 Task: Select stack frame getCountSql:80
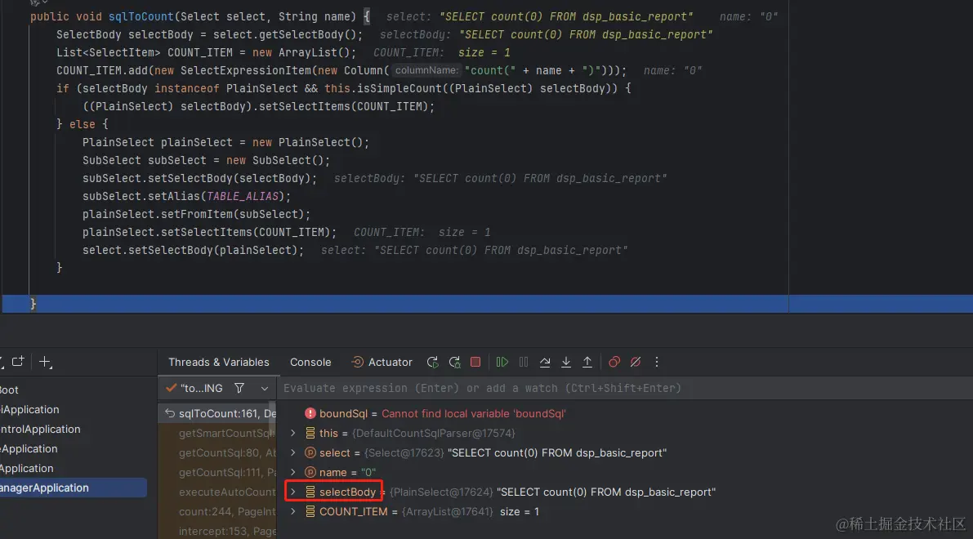pos(217,452)
